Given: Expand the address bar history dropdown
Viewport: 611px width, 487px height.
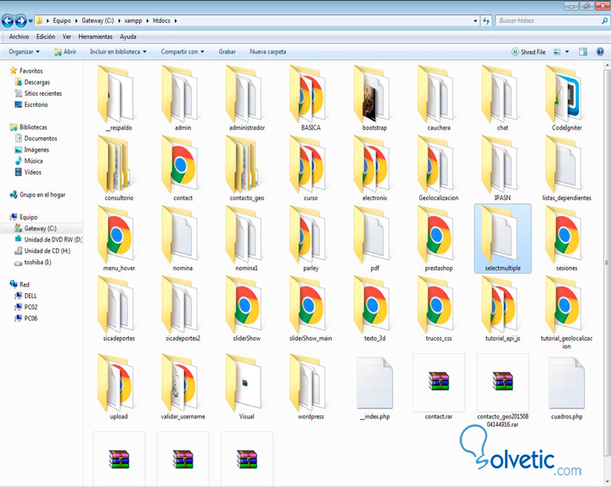Looking at the screenshot, I should [475, 20].
